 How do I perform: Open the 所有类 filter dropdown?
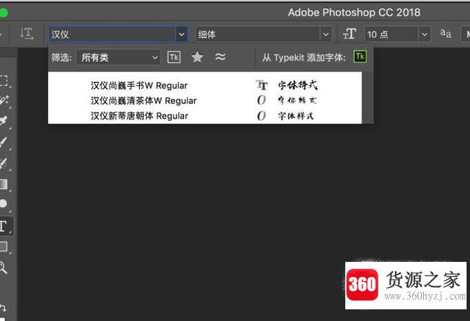pos(118,57)
